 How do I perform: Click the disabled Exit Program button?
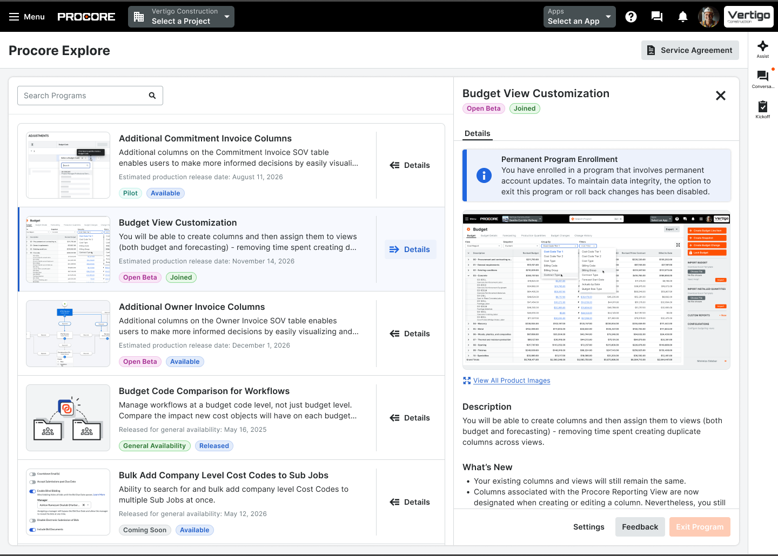pos(700,527)
